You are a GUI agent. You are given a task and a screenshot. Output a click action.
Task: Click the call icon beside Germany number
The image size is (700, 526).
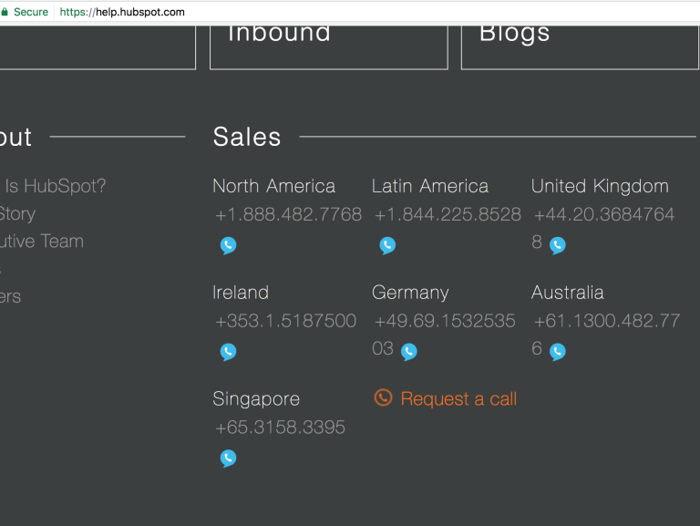[409, 352]
